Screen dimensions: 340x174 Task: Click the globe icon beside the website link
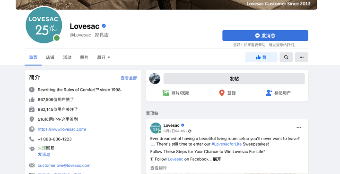[32, 129]
